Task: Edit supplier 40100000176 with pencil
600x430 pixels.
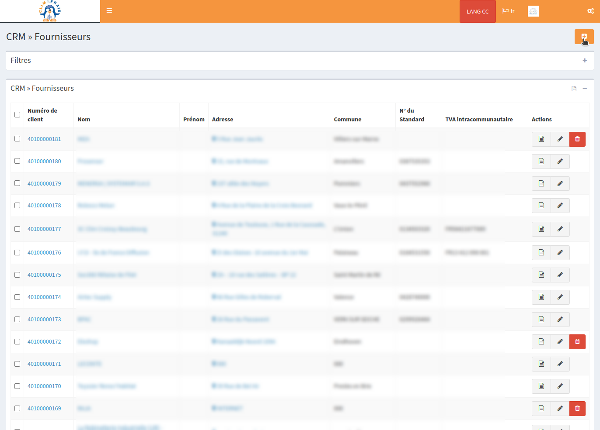Action: click(560, 253)
